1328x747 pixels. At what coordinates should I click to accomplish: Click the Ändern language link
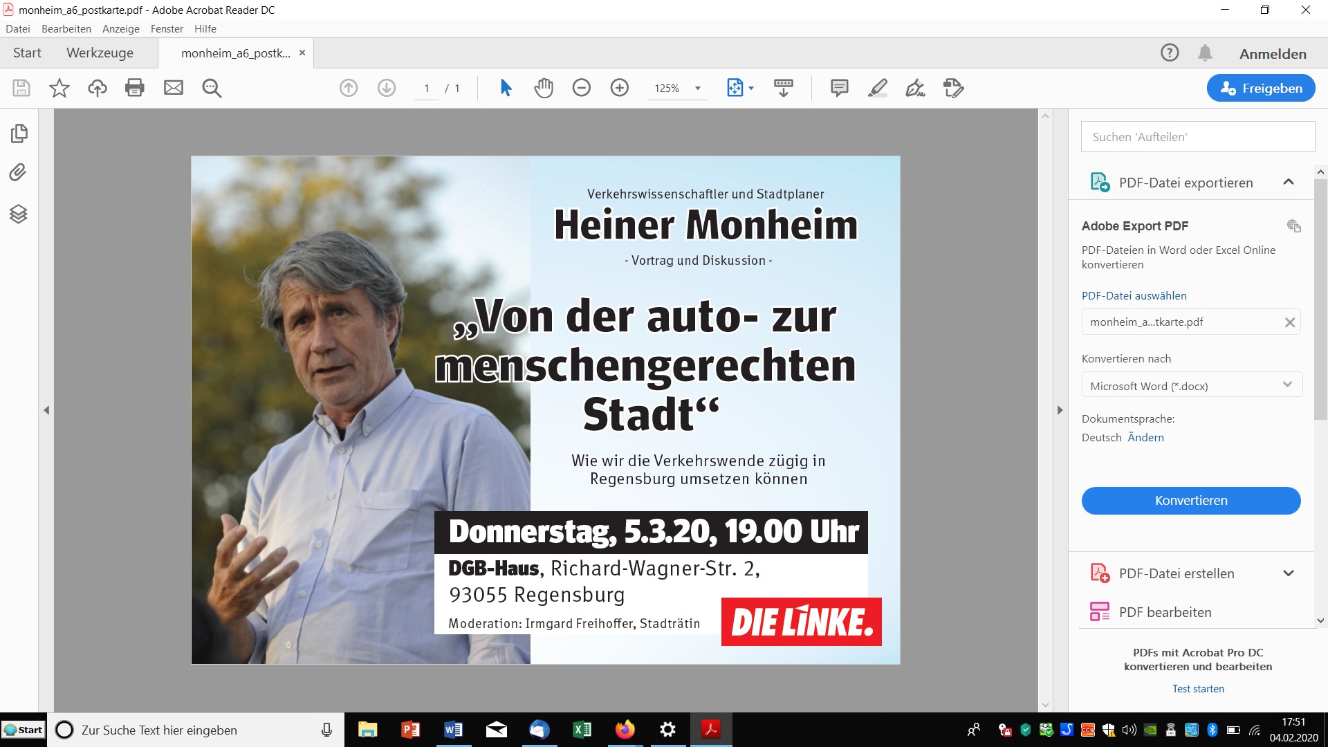[x=1145, y=437]
